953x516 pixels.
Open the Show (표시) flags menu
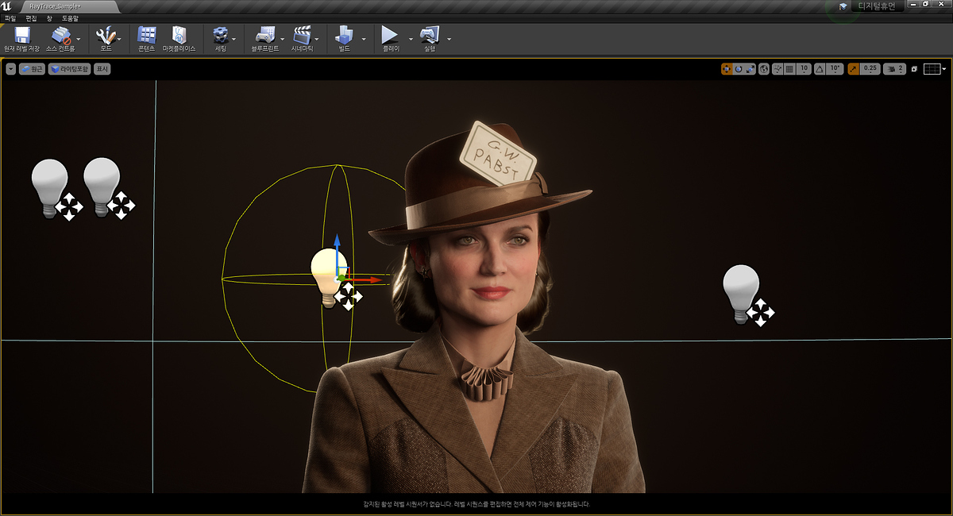point(102,69)
